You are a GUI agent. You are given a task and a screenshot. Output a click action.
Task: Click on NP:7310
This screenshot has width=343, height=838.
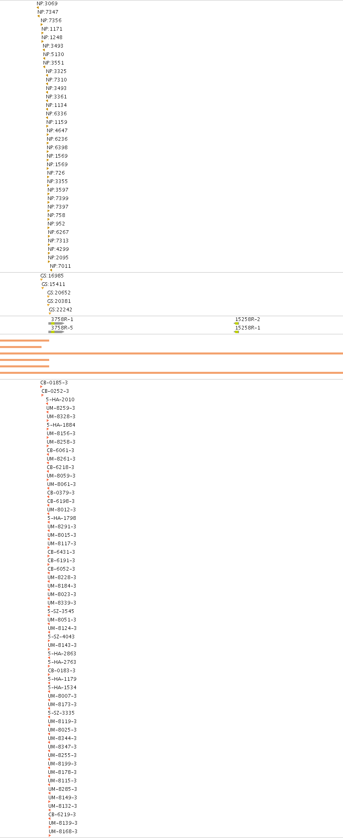coord(56,80)
